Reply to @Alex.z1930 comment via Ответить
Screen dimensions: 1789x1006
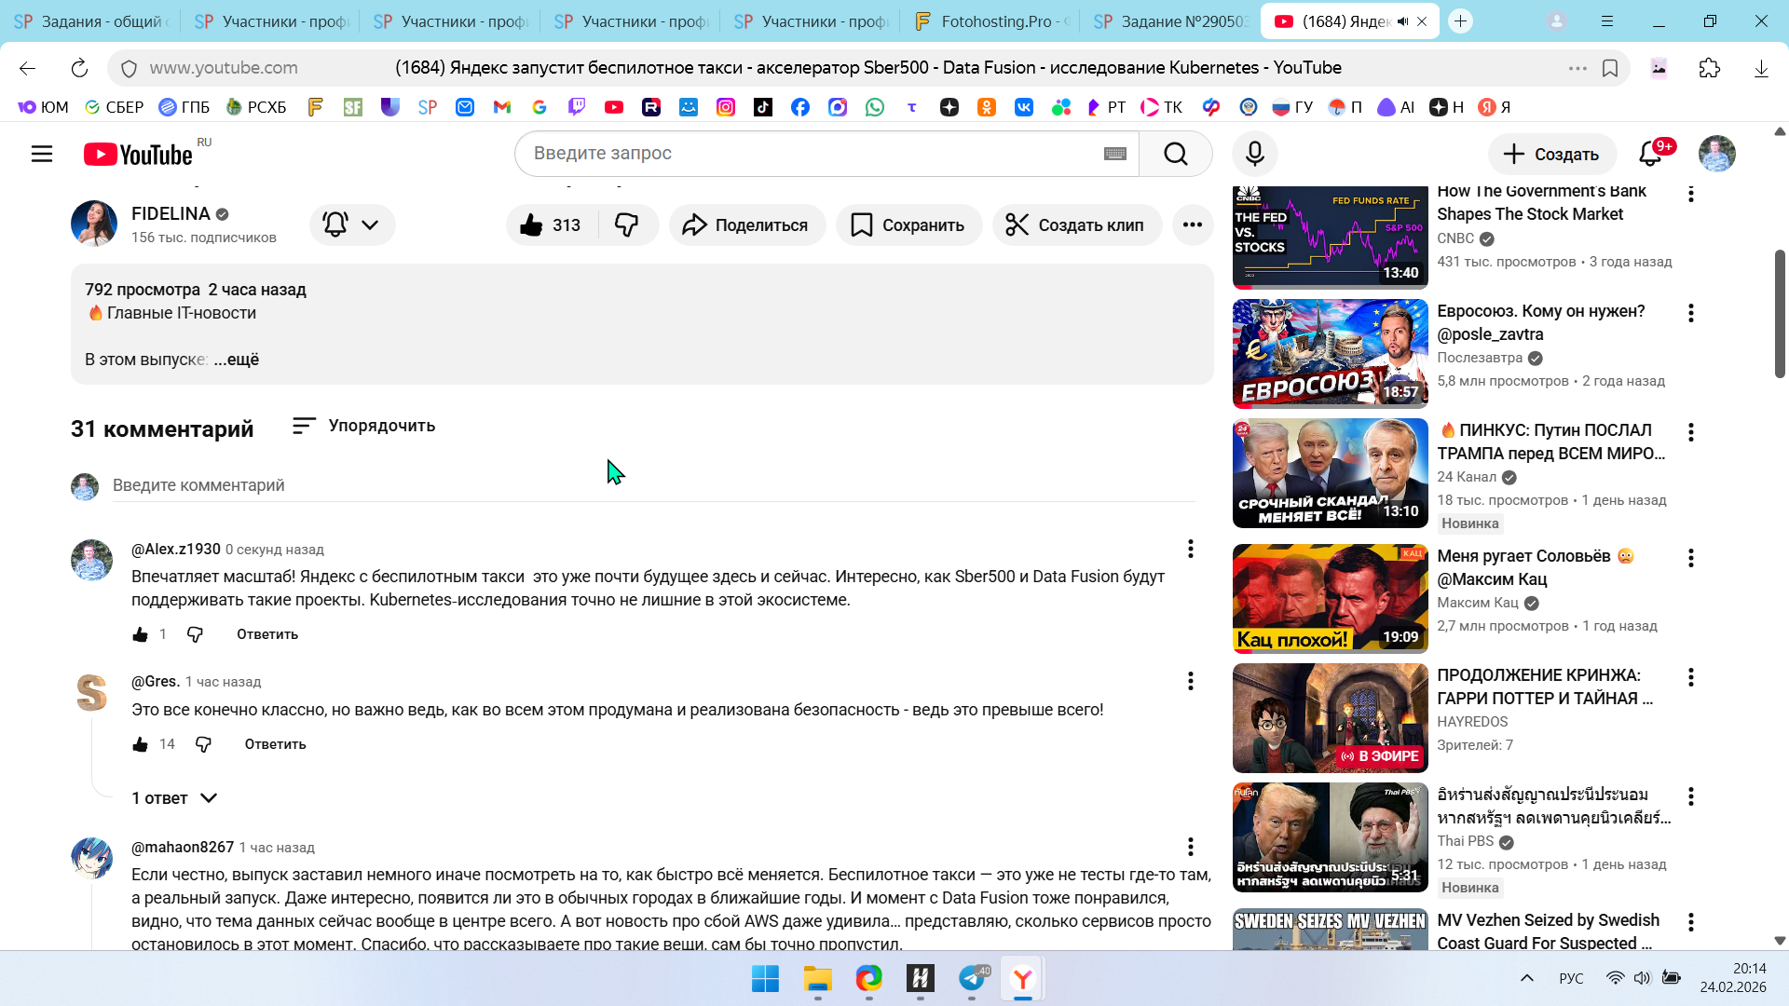coord(267,634)
